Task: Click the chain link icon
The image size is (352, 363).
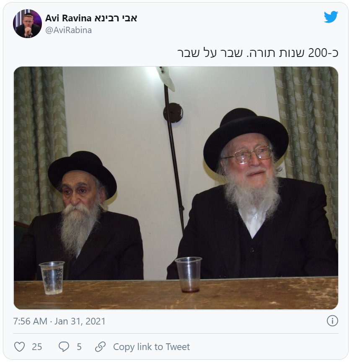Action: tap(100, 347)
